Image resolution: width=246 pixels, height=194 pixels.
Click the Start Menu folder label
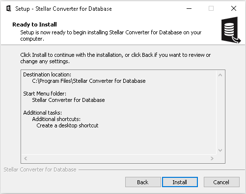point(45,94)
